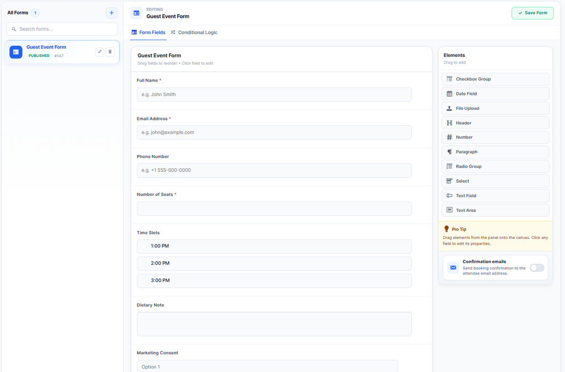Open the Form Fields tab
Viewport: 565px width, 372px height.
148,33
